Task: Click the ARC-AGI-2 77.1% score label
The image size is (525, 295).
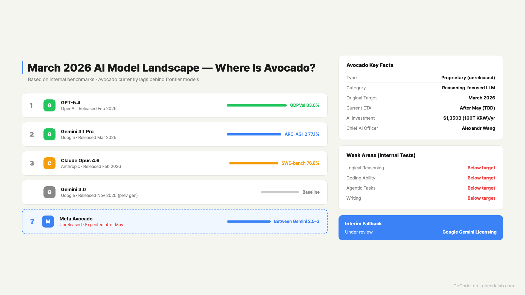Action: coord(302,134)
